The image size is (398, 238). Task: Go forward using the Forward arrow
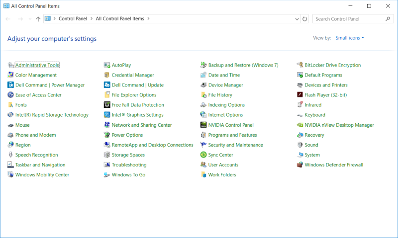20,19
